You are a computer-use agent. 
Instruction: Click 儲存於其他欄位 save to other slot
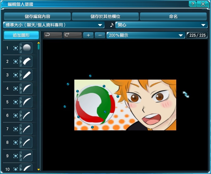[x=105, y=16]
